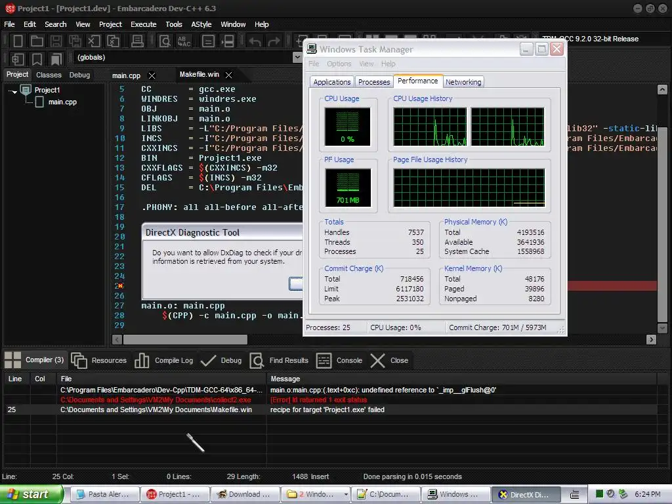This screenshot has height=504, width=672.
Task: Click the Undo arrow icon
Action: pos(255,41)
